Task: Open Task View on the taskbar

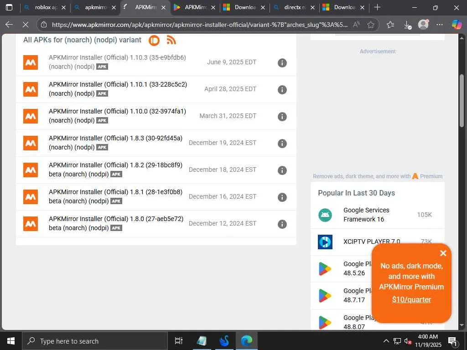Action: [x=178, y=341]
